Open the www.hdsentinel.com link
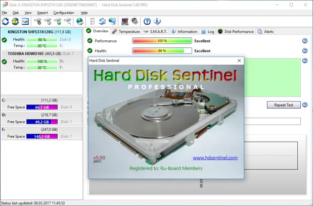 (x=215, y=158)
